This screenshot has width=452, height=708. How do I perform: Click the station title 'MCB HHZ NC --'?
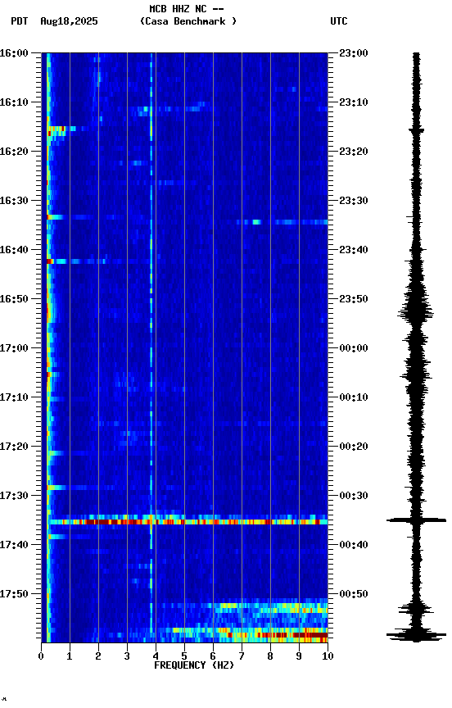click(187, 9)
